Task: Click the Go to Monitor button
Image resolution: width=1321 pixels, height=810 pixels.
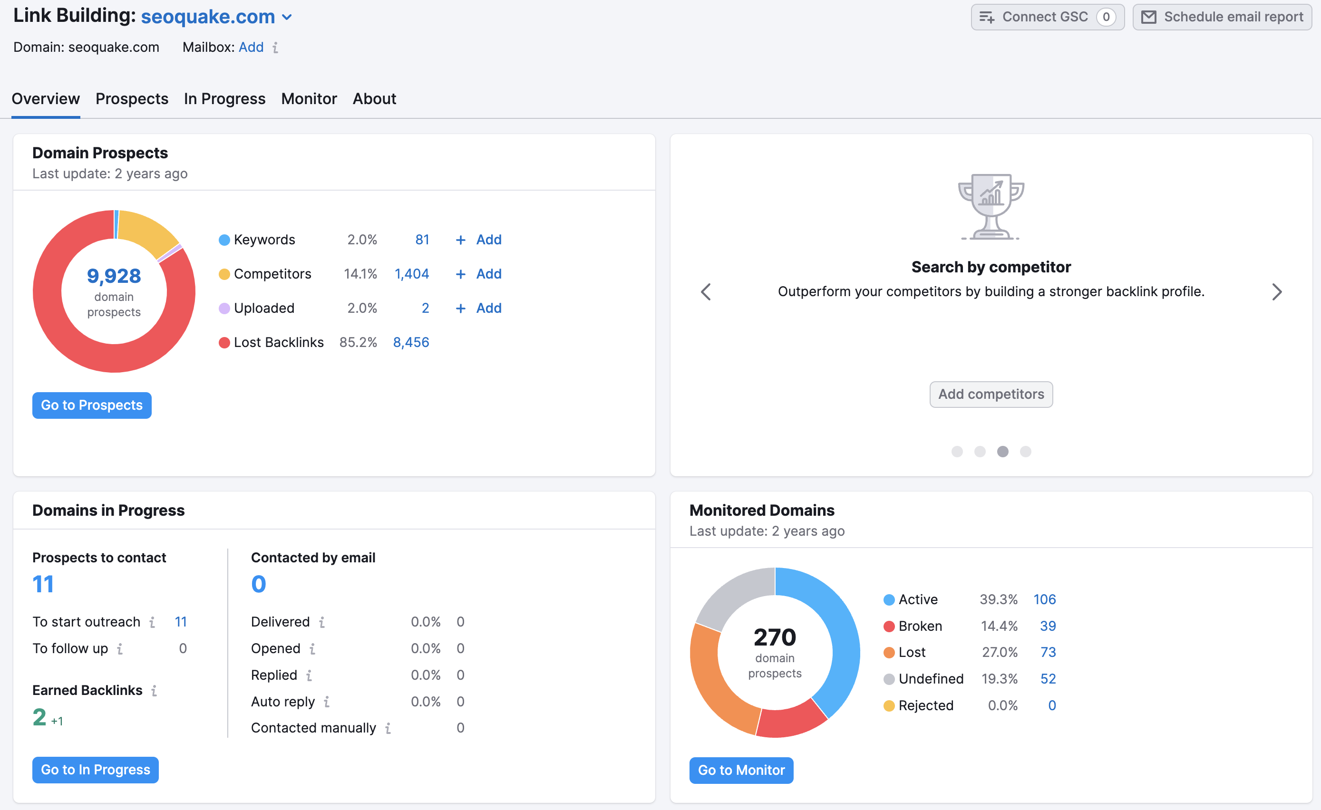Action: click(x=741, y=770)
